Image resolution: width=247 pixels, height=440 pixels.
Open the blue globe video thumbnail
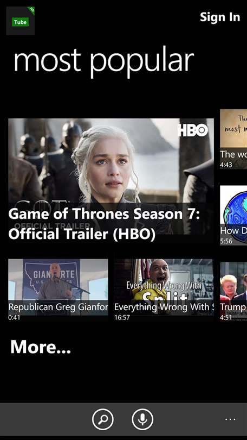click(x=233, y=215)
